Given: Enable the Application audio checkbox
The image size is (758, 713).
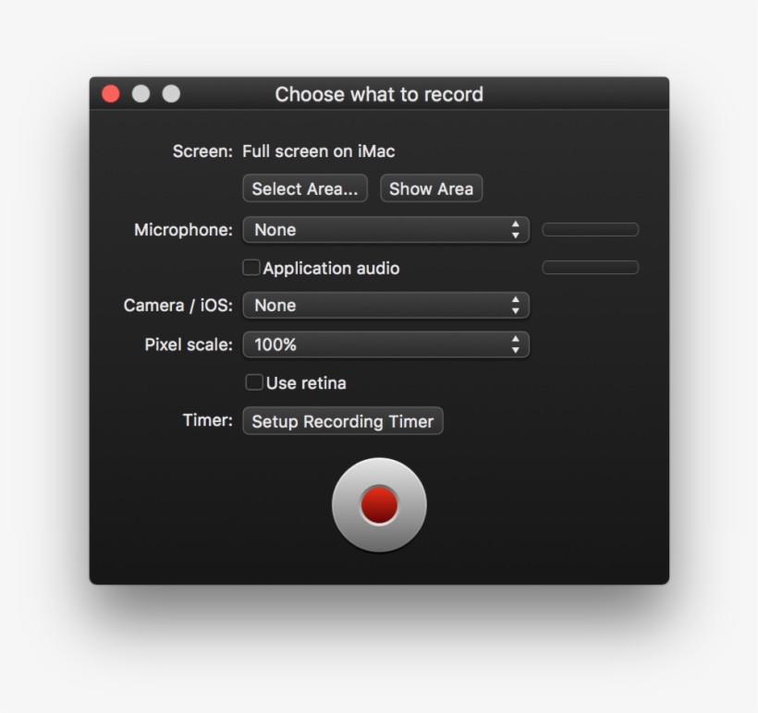Looking at the screenshot, I should (x=251, y=268).
